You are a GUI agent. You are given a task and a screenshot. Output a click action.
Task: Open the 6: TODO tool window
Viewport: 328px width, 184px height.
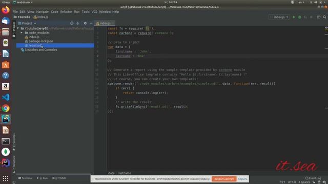coord(59,178)
